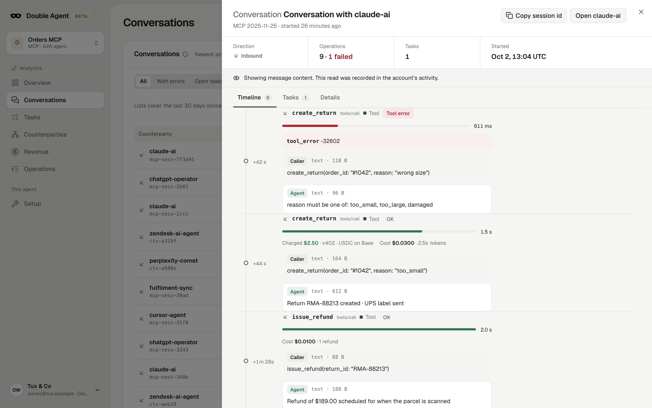The image size is (652, 408).
Task: Click the Revenue dollar-coin icon
Action: [15, 152]
